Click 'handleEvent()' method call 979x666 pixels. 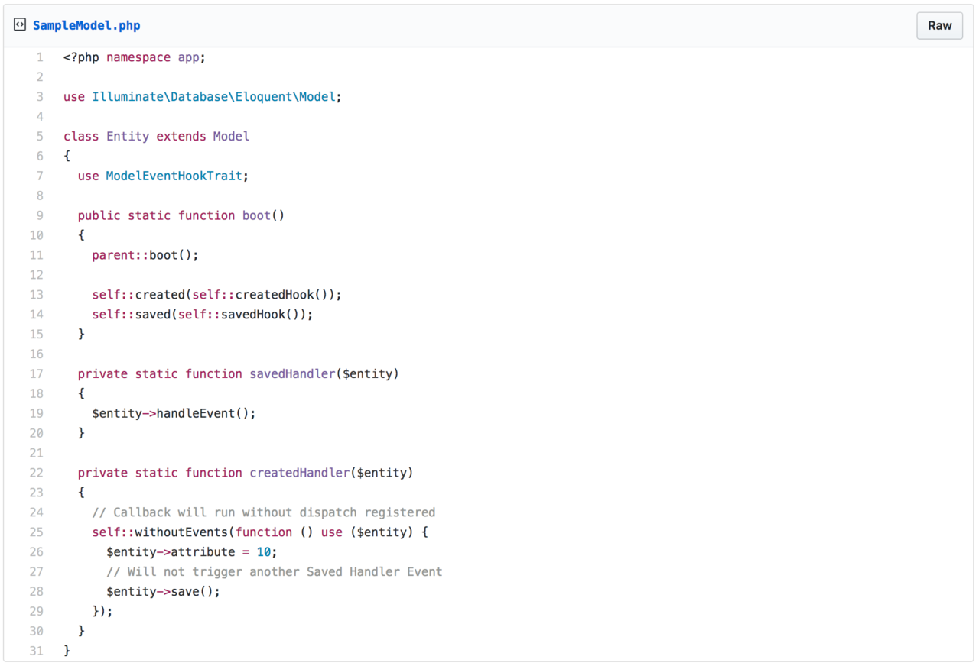(203, 414)
